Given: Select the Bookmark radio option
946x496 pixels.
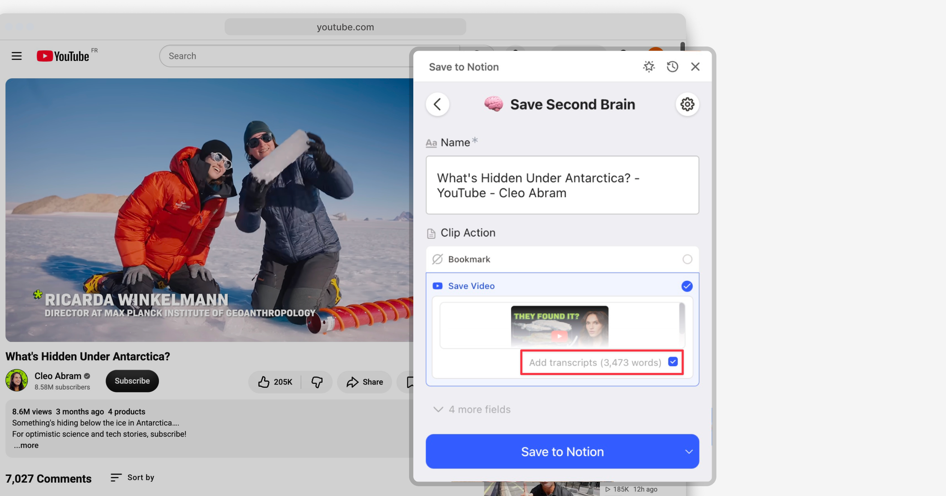Looking at the screenshot, I should (687, 259).
